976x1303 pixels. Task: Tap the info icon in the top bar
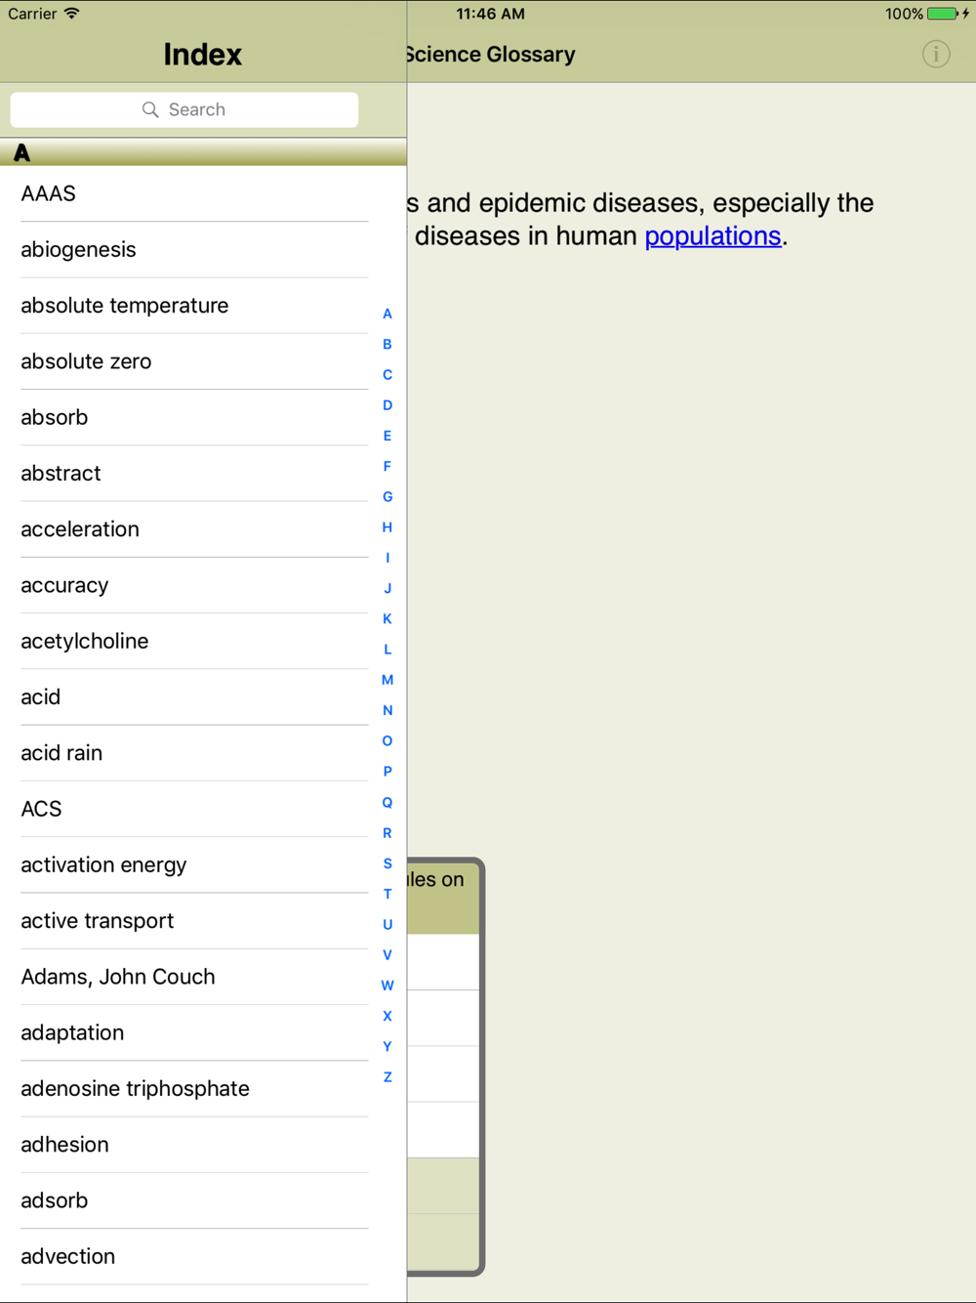point(935,55)
